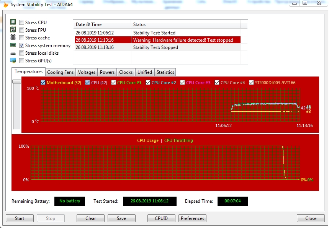The image size is (329, 228).
Task: Click the GPU monitor icon
Action: point(13,60)
